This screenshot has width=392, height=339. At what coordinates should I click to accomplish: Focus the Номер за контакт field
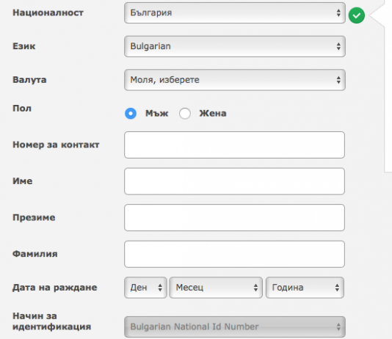click(x=234, y=145)
